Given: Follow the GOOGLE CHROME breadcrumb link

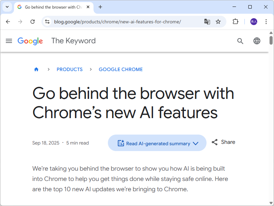Looking at the screenshot, I should click(x=121, y=69).
